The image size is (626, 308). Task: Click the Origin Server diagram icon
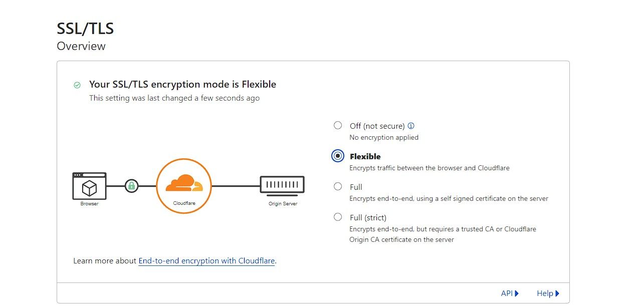coord(282,185)
